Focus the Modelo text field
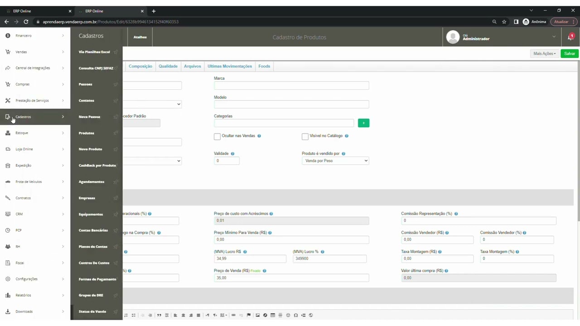This screenshot has height=326, width=580. (291, 104)
